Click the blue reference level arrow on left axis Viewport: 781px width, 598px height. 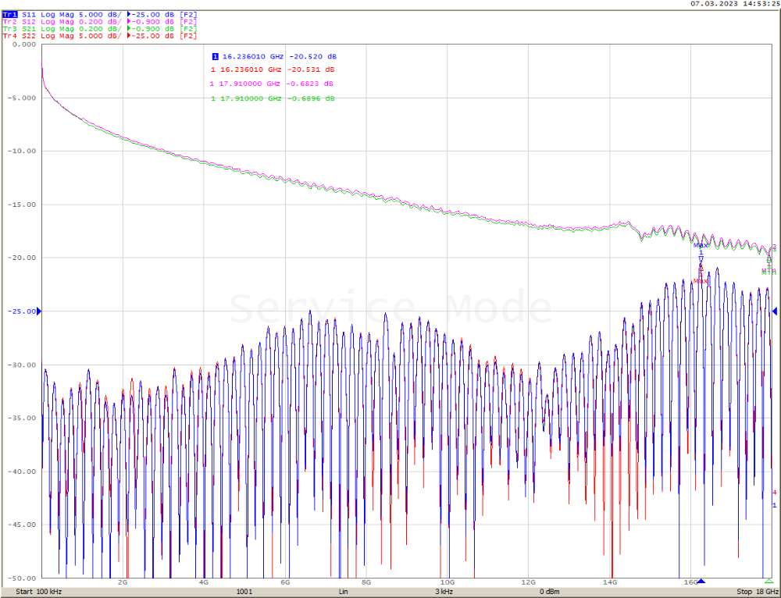click(x=38, y=311)
